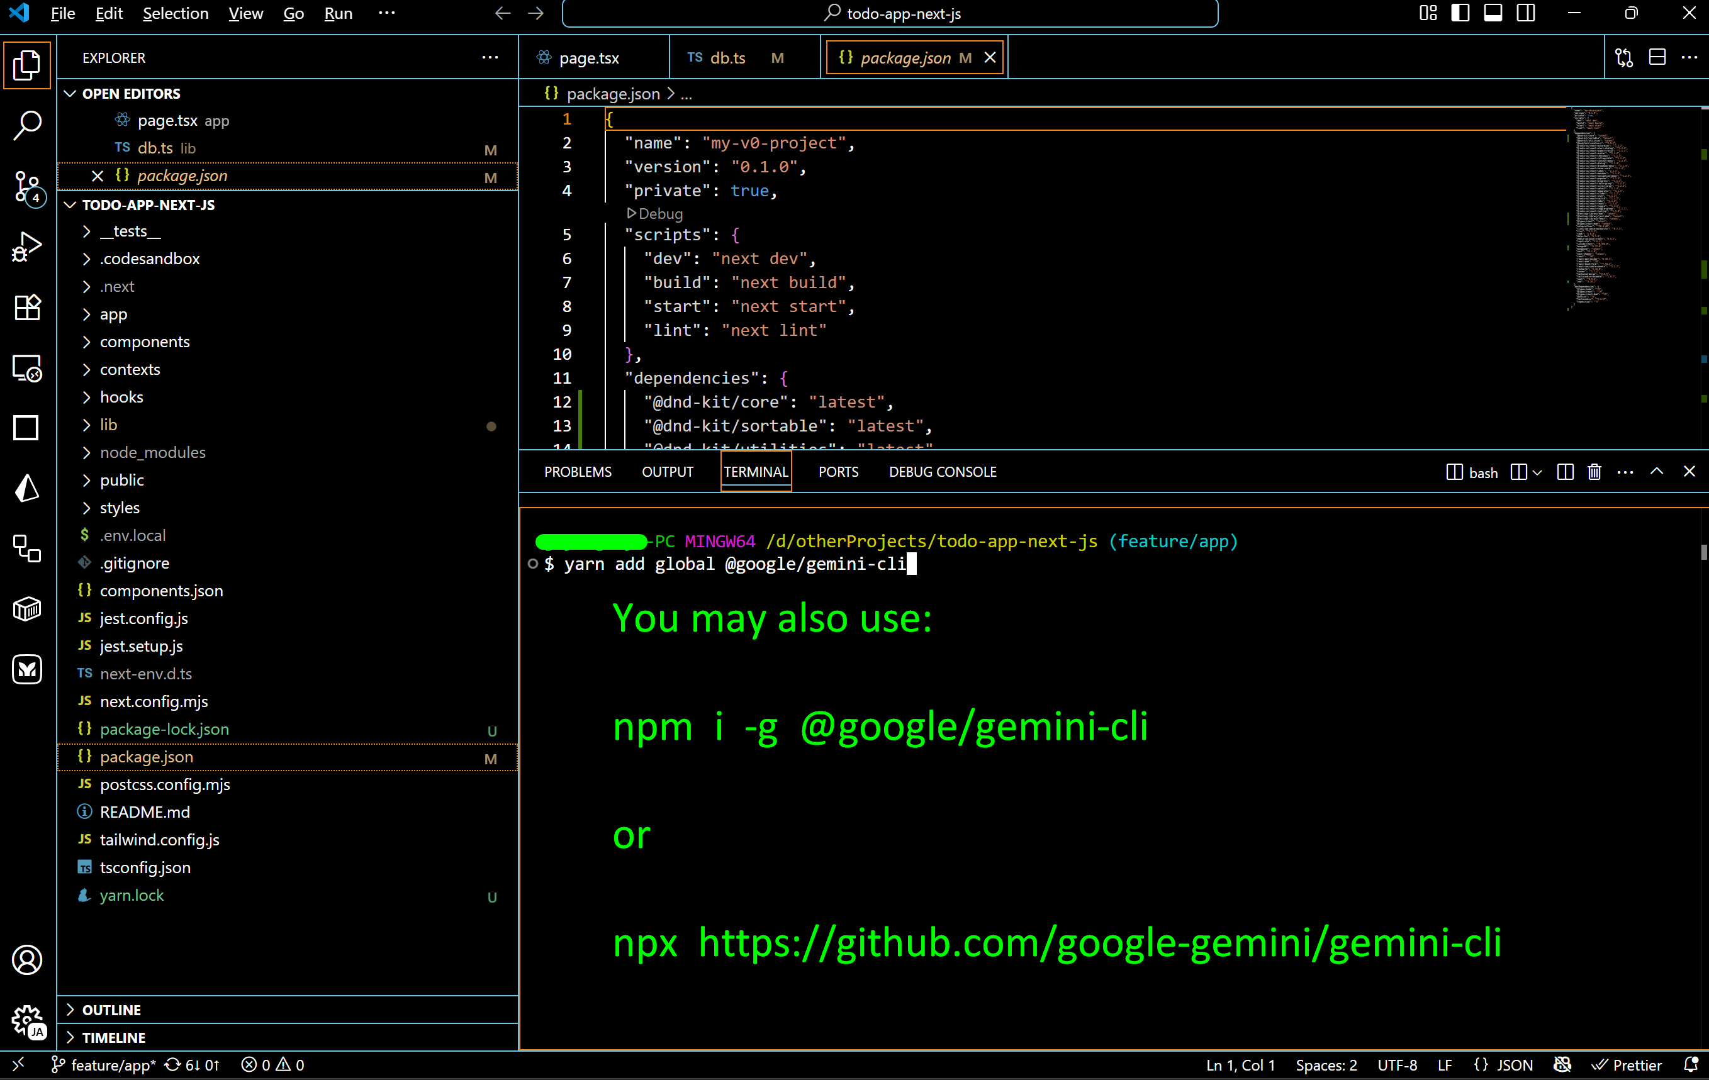The width and height of the screenshot is (1709, 1080).
Task: Open Changes compare icon in editor toolbar
Action: point(1624,57)
